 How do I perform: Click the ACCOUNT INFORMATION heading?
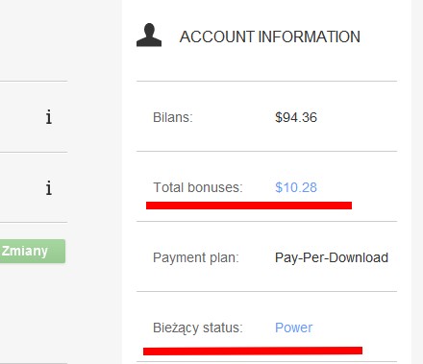click(x=270, y=36)
